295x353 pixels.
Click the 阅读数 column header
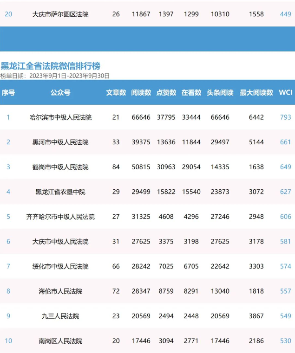click(141, 92)
